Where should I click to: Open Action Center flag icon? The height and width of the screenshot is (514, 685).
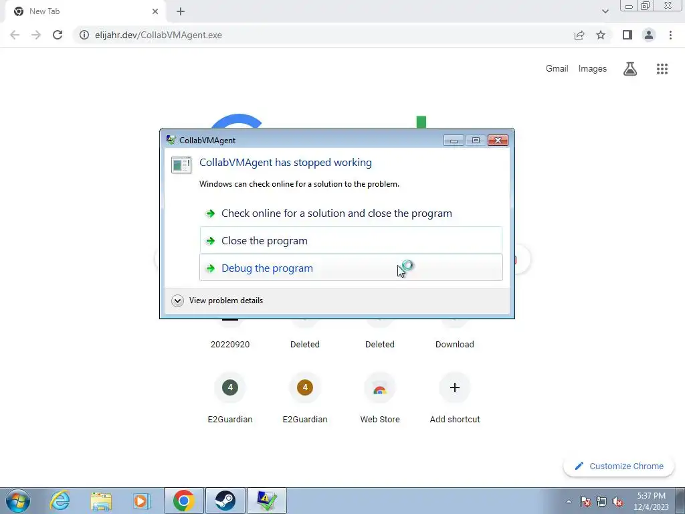pos(585,501)
